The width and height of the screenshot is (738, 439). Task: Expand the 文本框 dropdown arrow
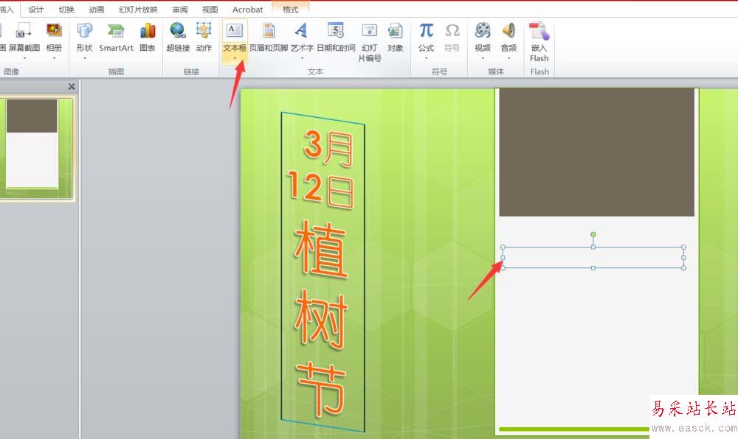[235, 58]
